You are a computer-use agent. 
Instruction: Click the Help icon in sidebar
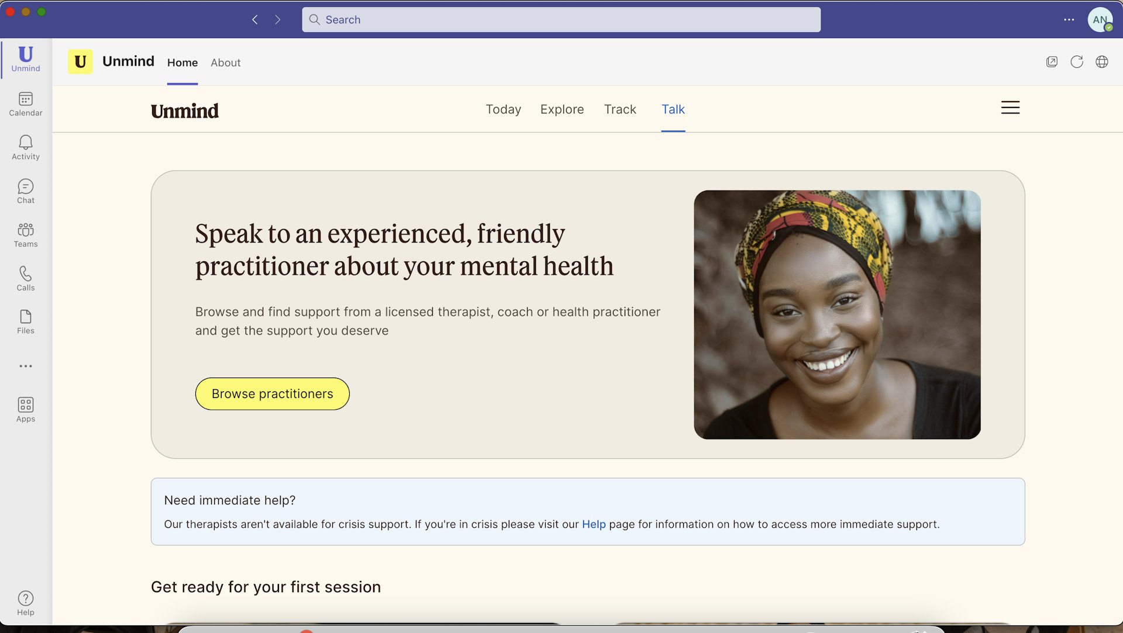tap(26, 603)
